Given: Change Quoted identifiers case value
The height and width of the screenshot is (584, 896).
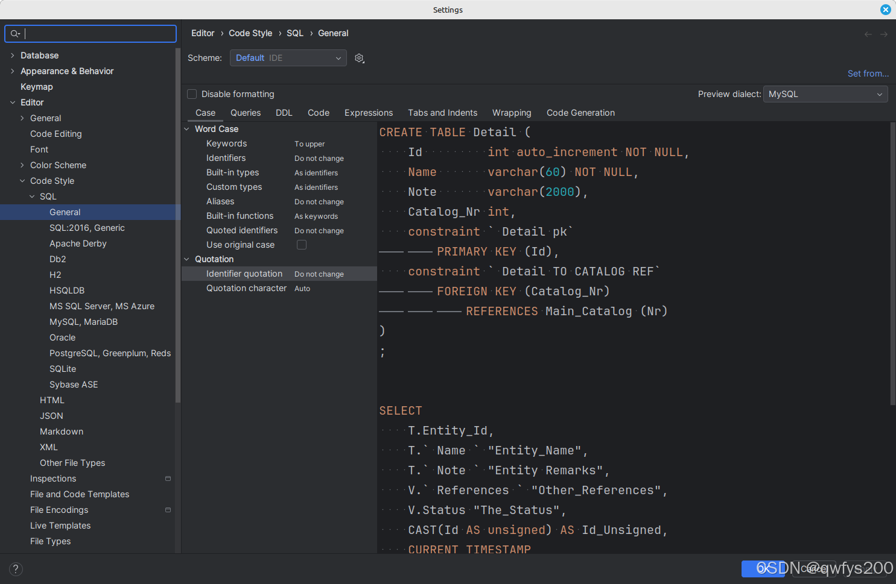Looking at the screenshot, I should 319,231.
